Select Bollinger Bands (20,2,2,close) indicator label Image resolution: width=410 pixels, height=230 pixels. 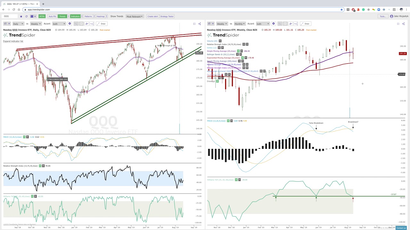tap(221, 54)
